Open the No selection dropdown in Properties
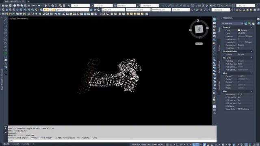Image resolution: width=260 pixels, height=146 pixels. (x=232, y=24)
